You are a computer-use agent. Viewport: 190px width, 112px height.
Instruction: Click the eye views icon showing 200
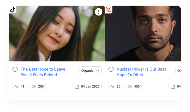[34, 86]
